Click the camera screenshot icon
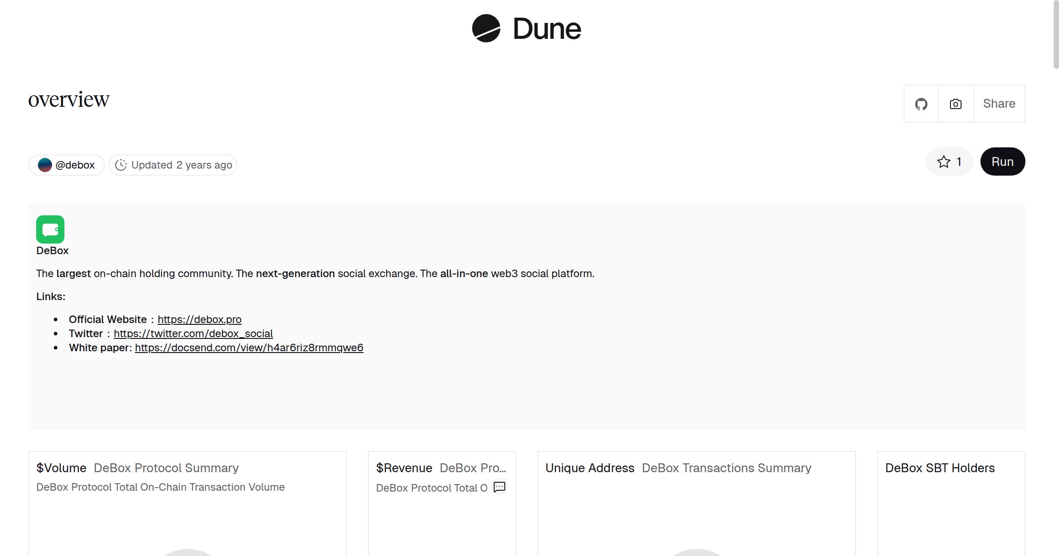1059x556 pixels. [x=956, y=104]
